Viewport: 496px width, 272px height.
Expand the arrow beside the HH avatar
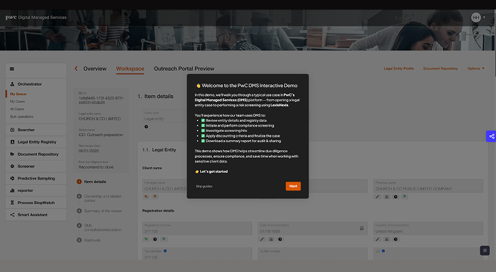tap(484, 18)
